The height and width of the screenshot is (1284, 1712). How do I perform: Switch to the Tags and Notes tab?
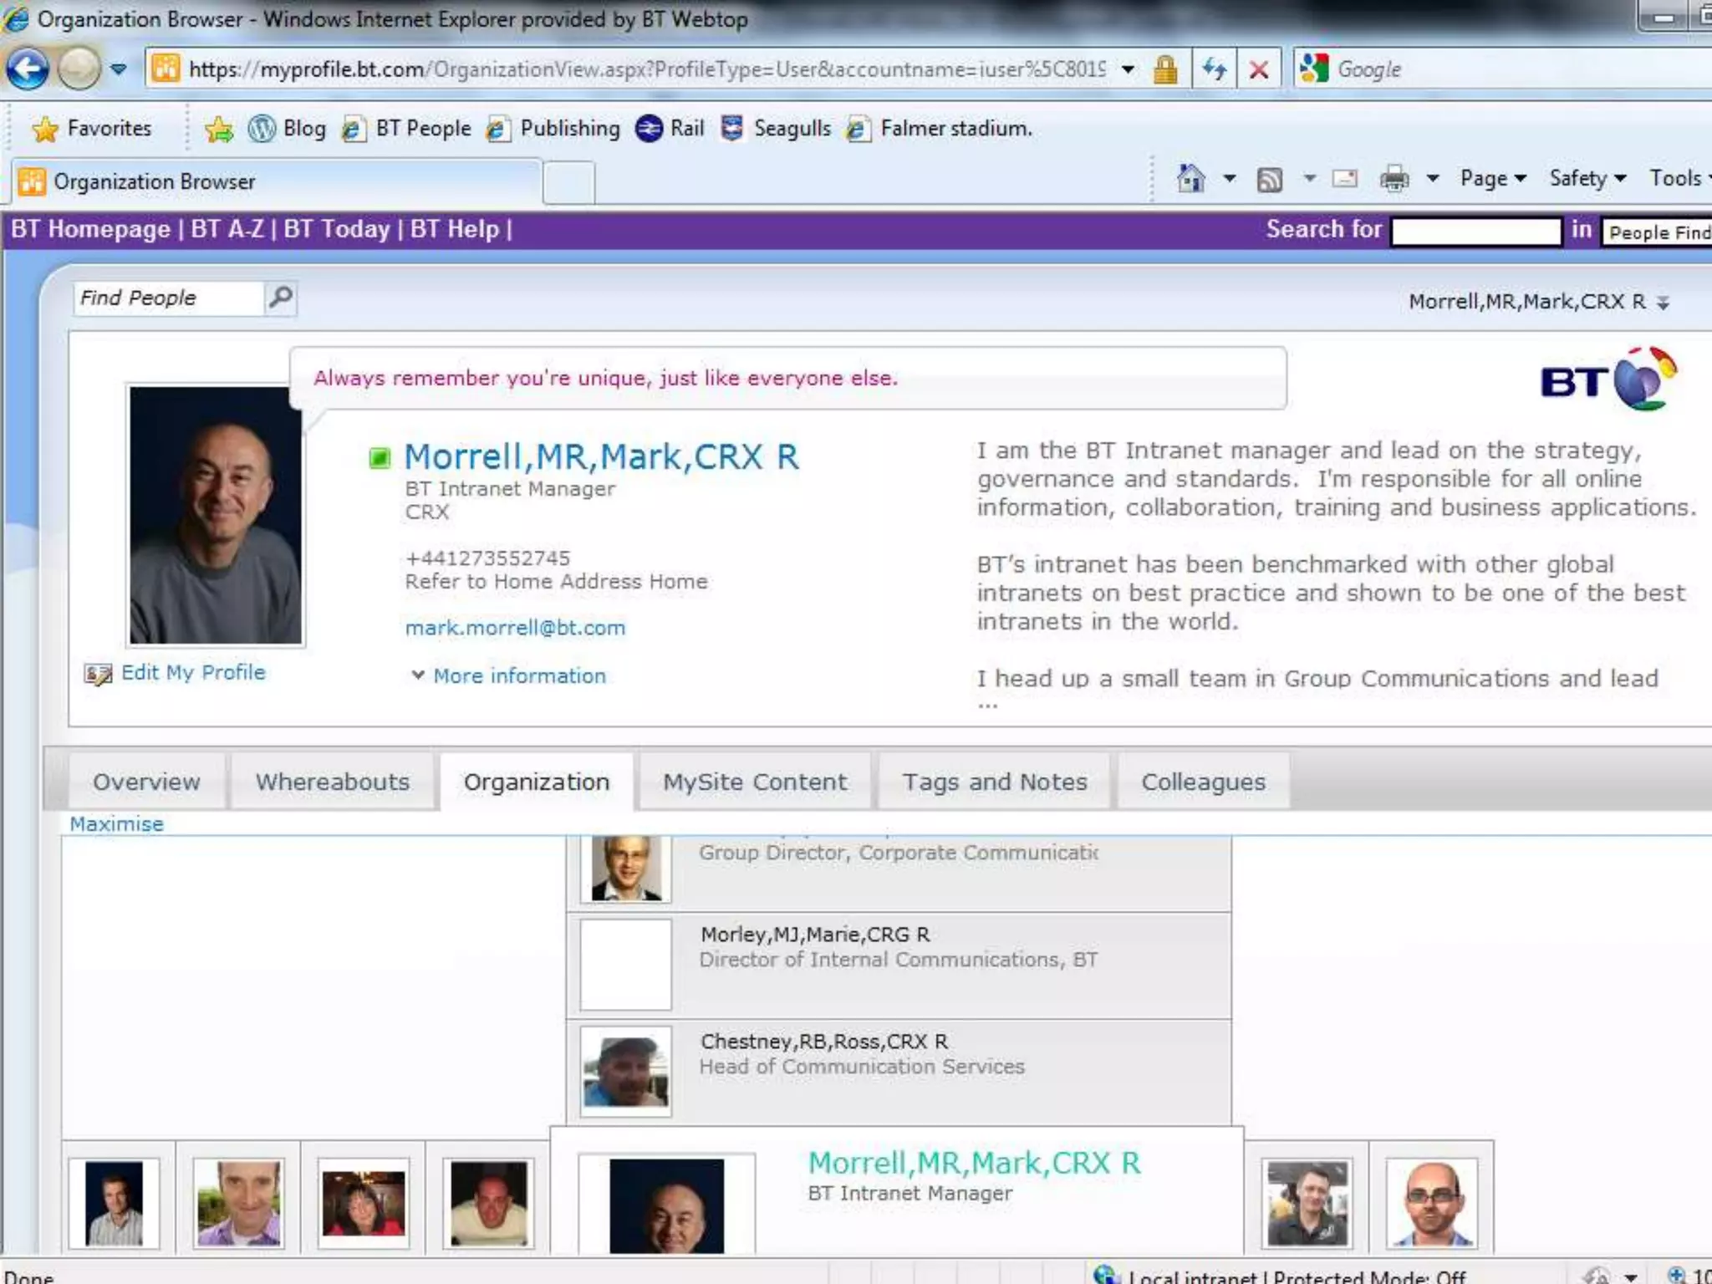[x=995, y=782]
